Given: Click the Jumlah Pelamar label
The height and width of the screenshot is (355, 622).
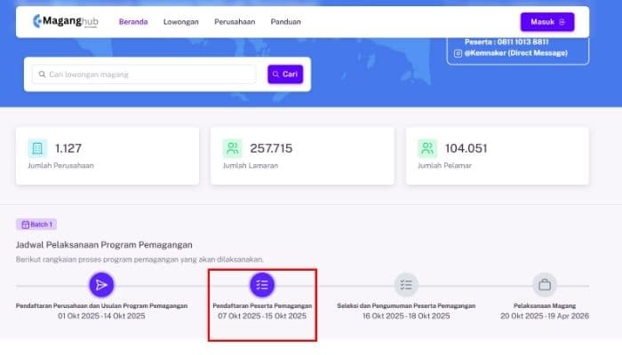Looking at the screenshot, I should (444, 166).
